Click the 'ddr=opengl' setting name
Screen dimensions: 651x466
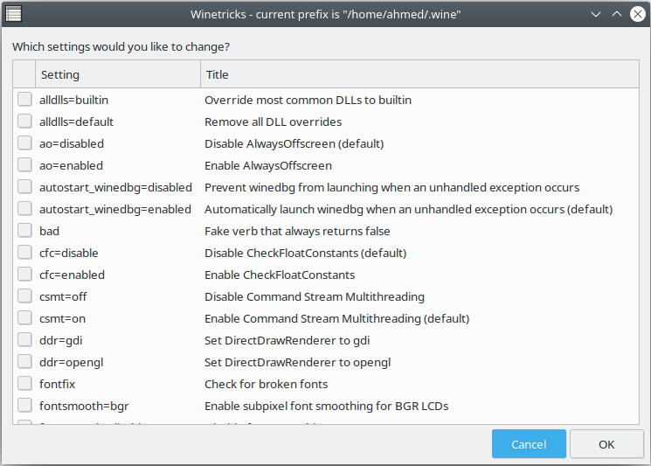[71, 363]
